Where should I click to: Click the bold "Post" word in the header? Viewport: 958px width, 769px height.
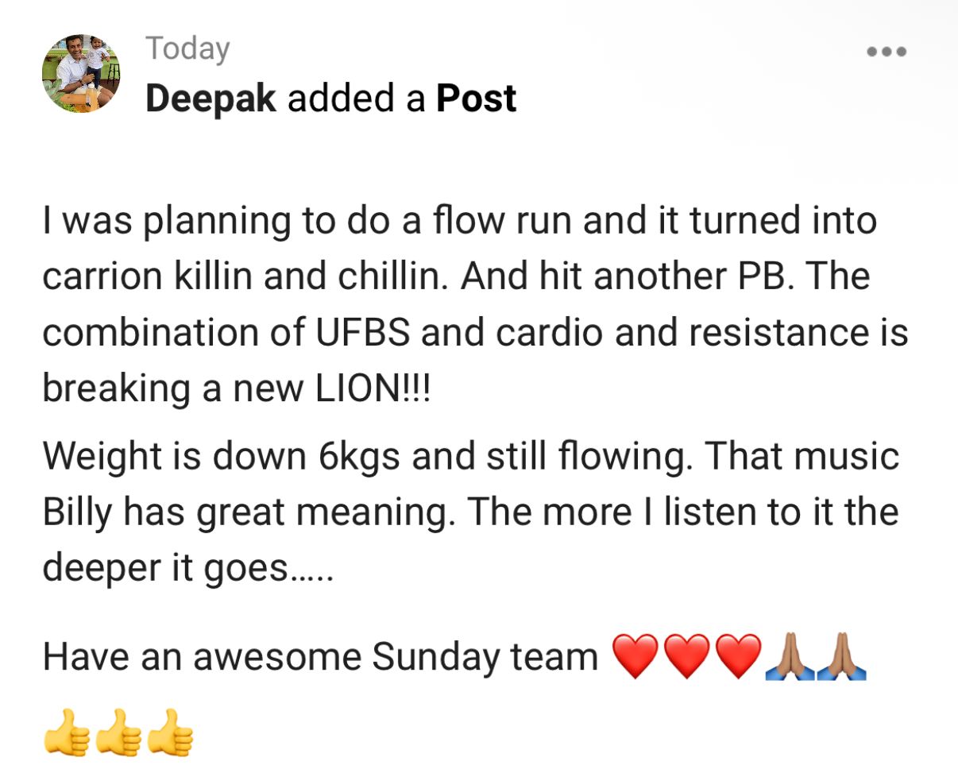[x=477, y=99]
